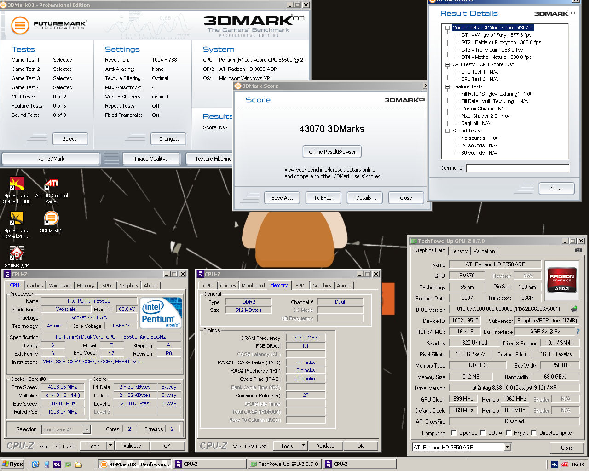Click the messenger buddy quick launch icon
Image resolution: width=589 pixels, height=471 pixels.
tap(46, 465)
